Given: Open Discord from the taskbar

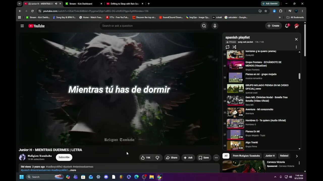Looking at the screenshot, I should pyautogui.click(x=106, y=177).
